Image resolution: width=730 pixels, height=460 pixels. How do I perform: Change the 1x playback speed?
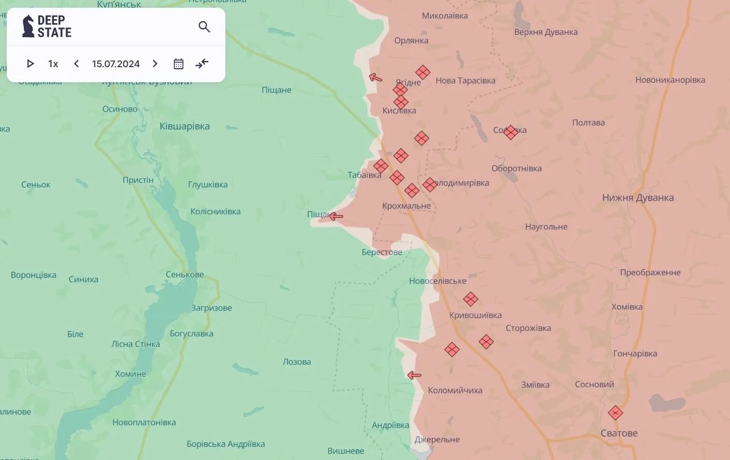tap(53, 64)
